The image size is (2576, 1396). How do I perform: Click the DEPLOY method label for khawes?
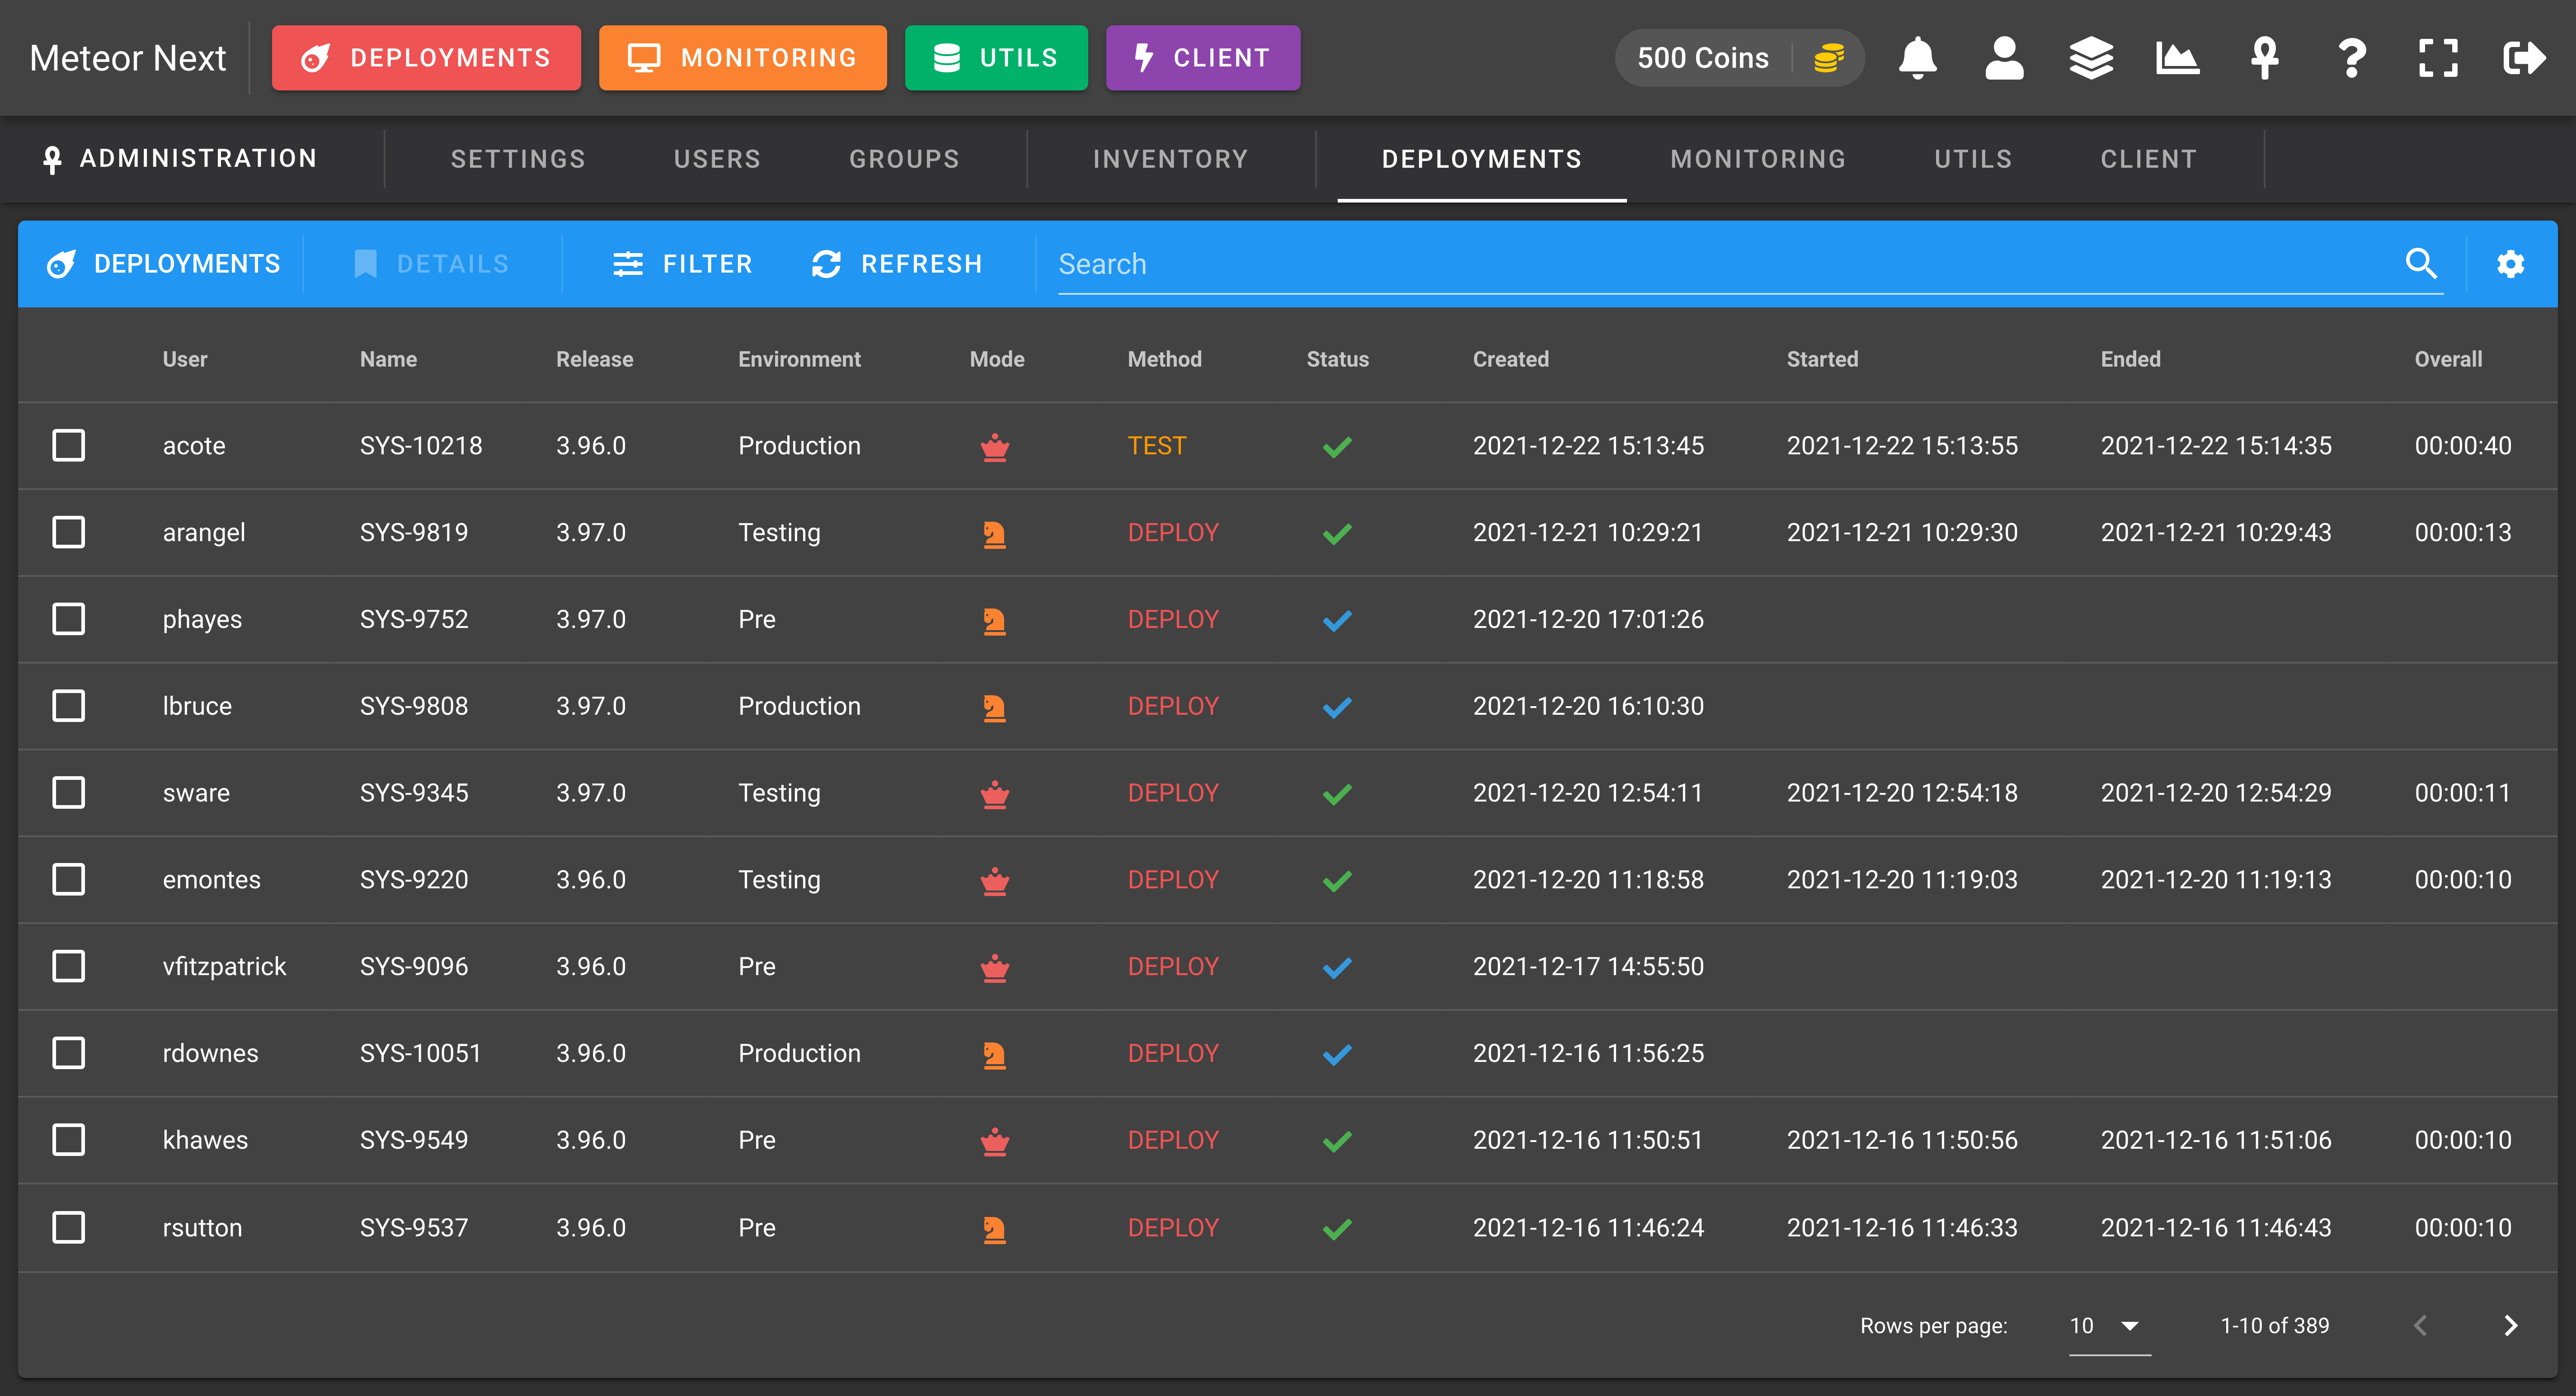pyautogui.click(x=1173, y=1140)
